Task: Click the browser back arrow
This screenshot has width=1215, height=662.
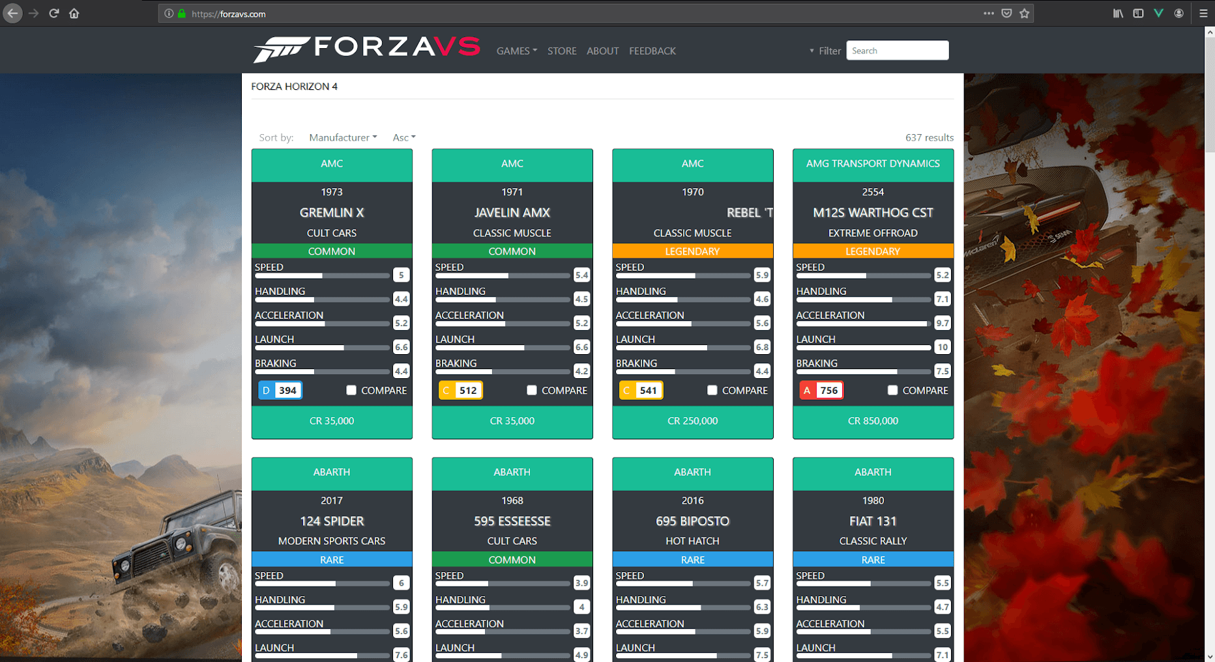Action: point(13,13)
